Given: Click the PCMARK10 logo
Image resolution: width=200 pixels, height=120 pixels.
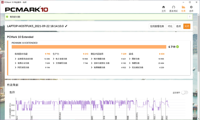Looking at the screenshot, I should [27, 9].
